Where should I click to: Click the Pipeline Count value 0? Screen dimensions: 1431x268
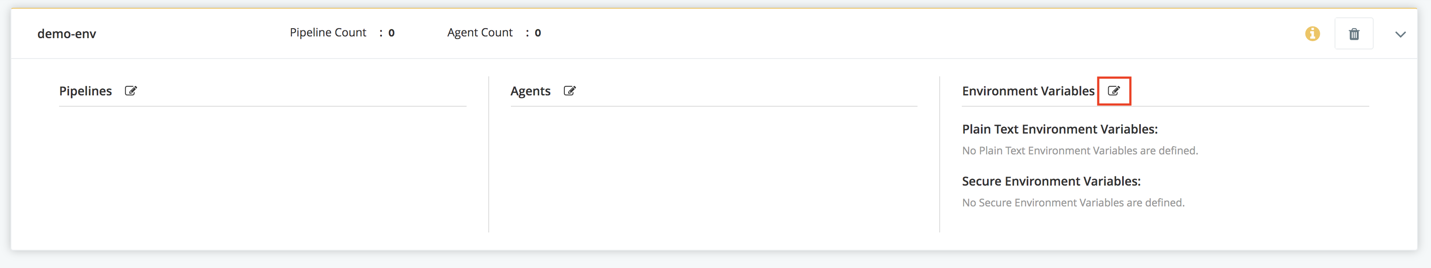point(391,33)
